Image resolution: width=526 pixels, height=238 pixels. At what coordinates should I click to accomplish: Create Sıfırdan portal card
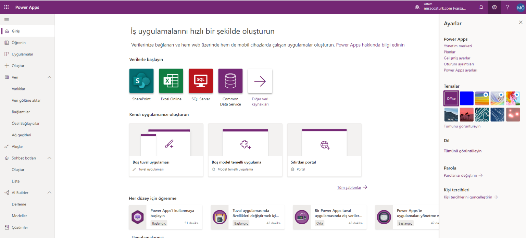click(324, 150)
